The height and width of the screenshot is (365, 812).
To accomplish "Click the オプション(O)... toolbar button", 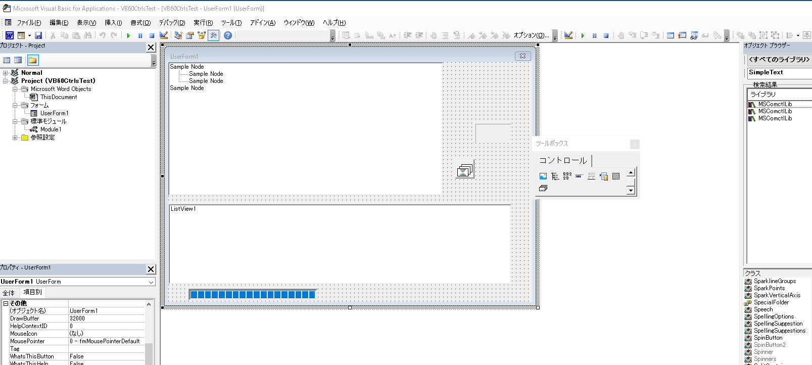I will 531,35.
